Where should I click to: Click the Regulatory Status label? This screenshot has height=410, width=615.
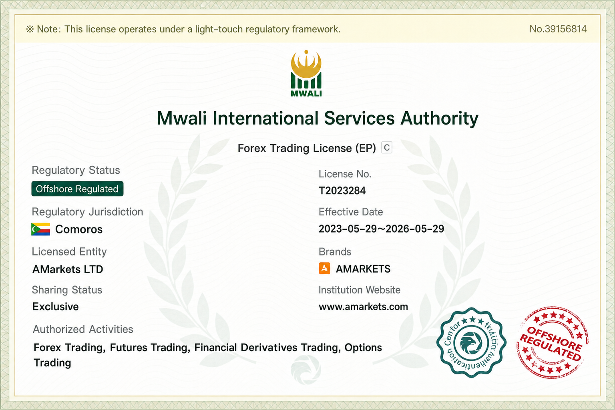[76, 170]
